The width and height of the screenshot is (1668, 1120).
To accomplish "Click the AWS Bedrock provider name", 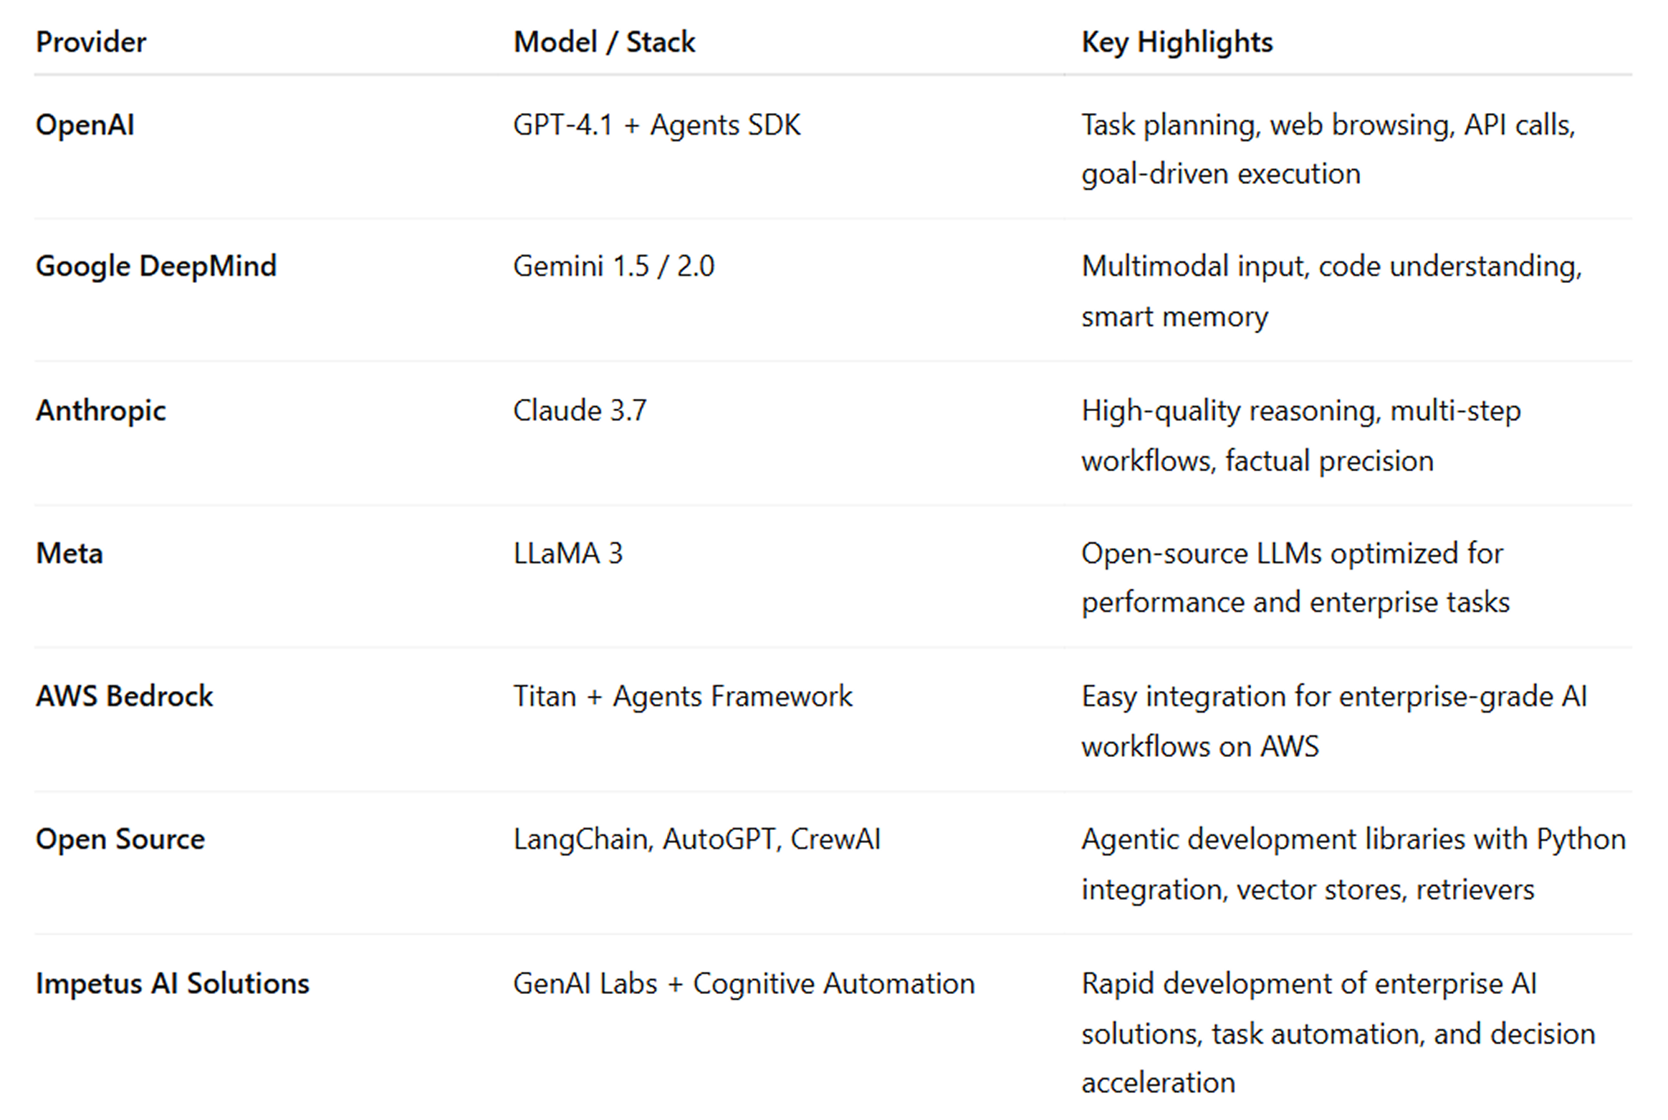I will pos(124,697).
